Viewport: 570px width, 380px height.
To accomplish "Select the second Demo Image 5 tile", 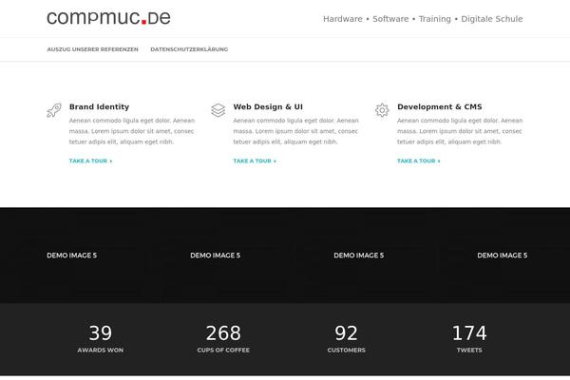I will pyautogui.click(x=216, y=256).
